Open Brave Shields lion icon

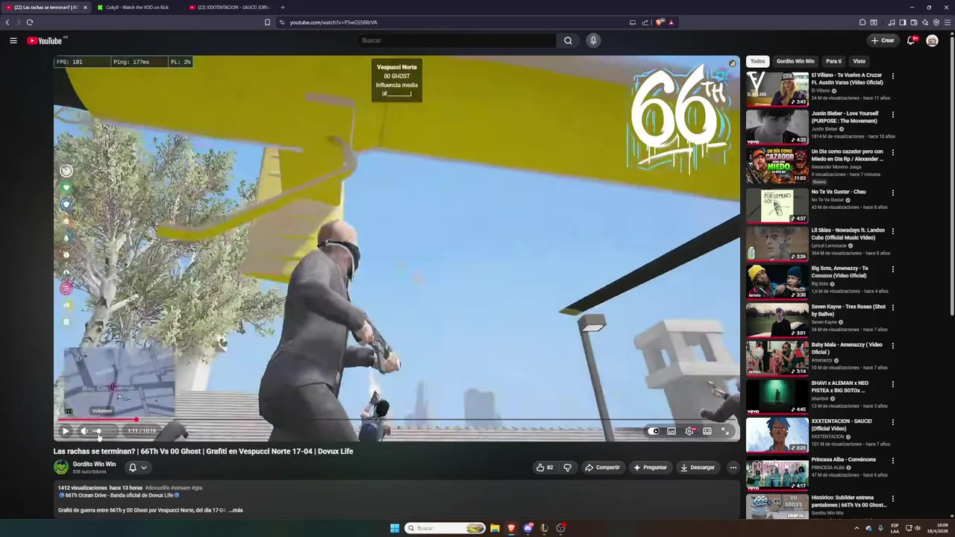[660, 22]
